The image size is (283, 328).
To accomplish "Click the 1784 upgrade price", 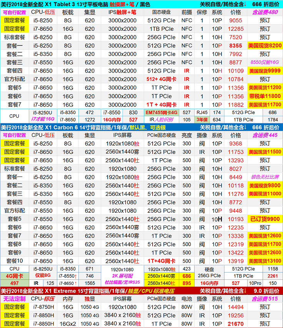I will click(x=273, y=120).
